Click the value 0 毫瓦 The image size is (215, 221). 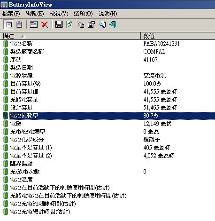151,132
